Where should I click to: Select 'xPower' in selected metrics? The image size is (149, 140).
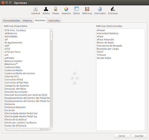click(x=121, y=30)
